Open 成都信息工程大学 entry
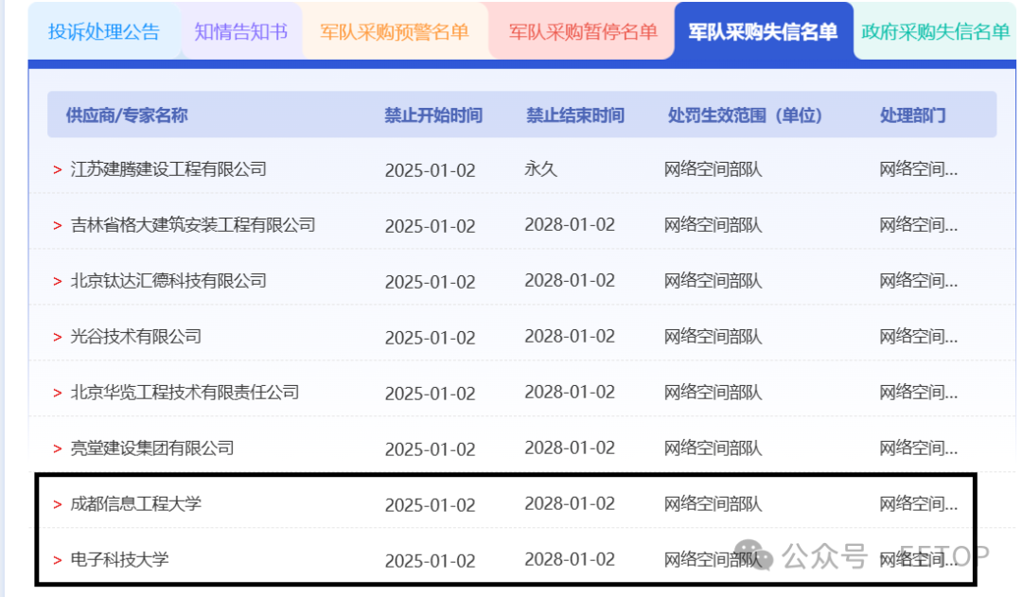This screenshot has width=1022, height=597. coord(135,503)
